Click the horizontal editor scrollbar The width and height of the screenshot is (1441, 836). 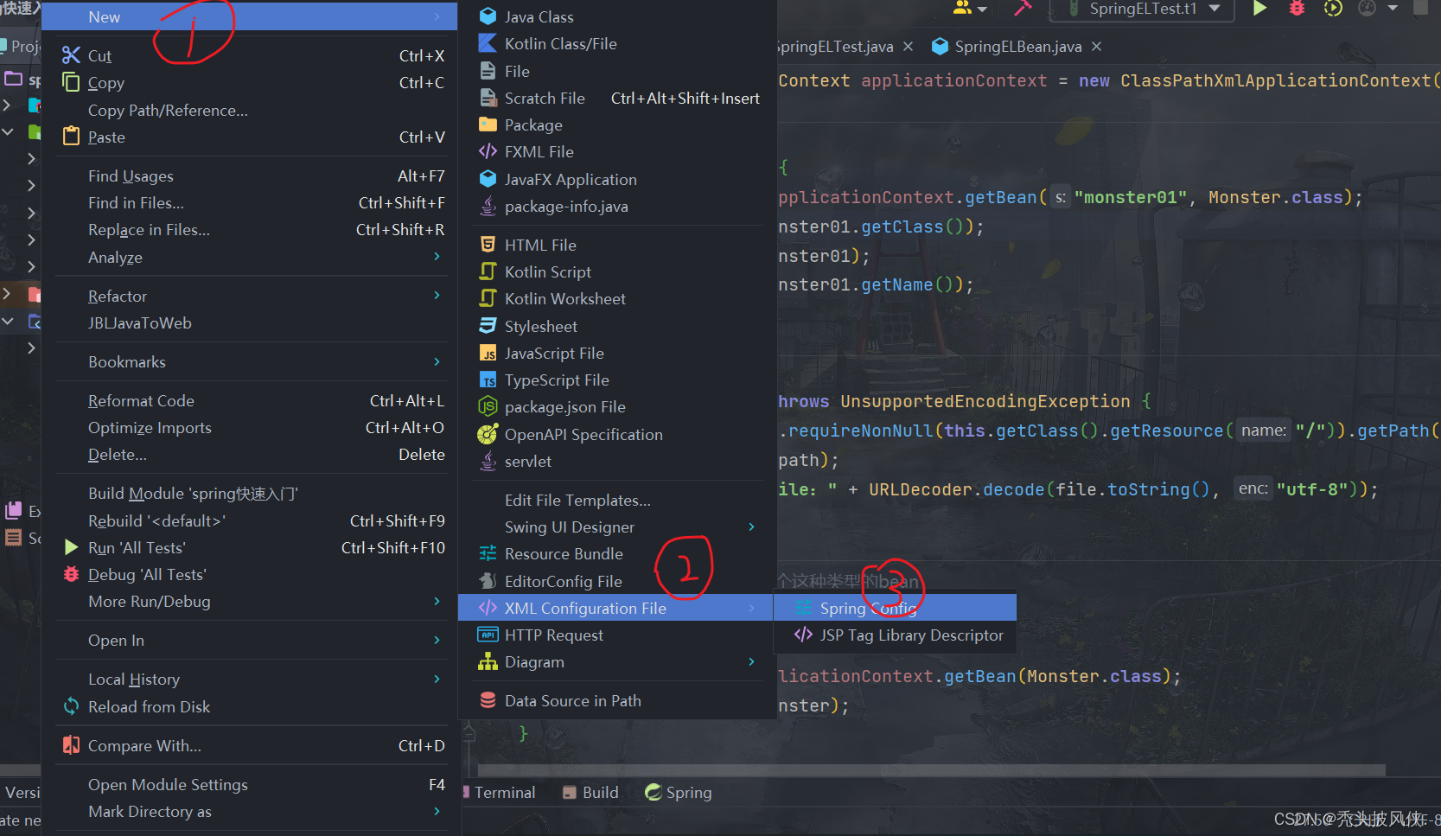[932, 769]
